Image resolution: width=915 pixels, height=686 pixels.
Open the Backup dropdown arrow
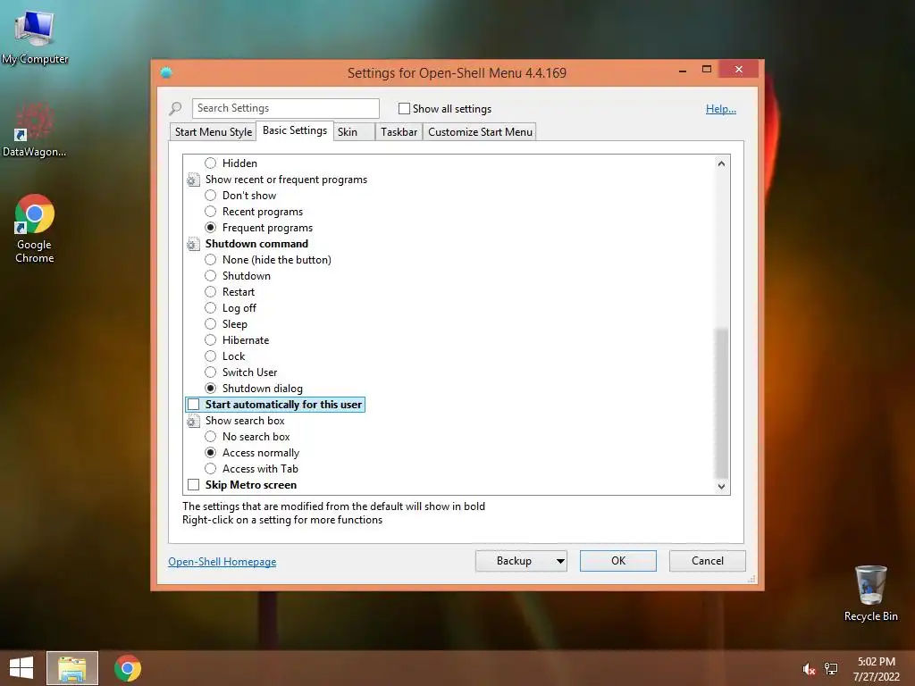[560, 561]
